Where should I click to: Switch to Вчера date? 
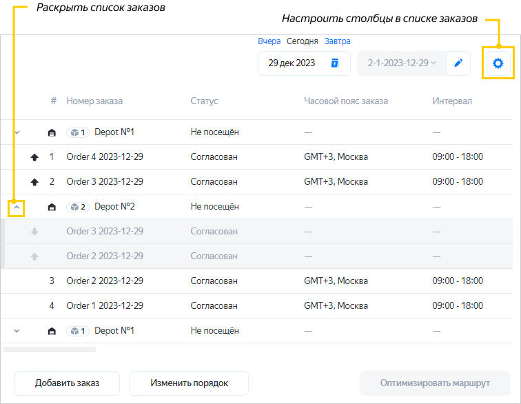(269, 41)
